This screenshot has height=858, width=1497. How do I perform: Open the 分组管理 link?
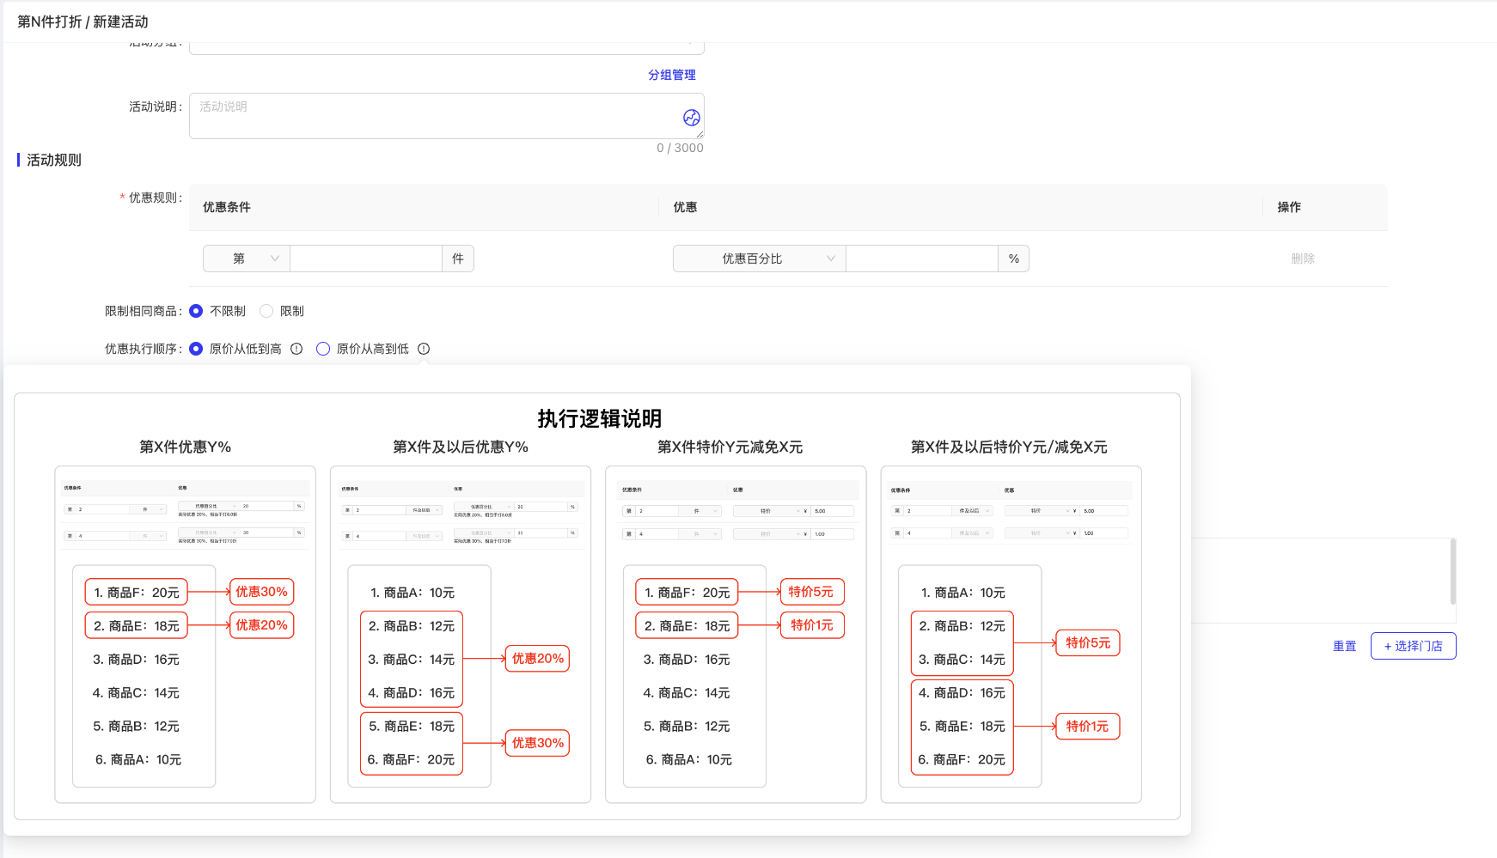[x=671, y=75]
